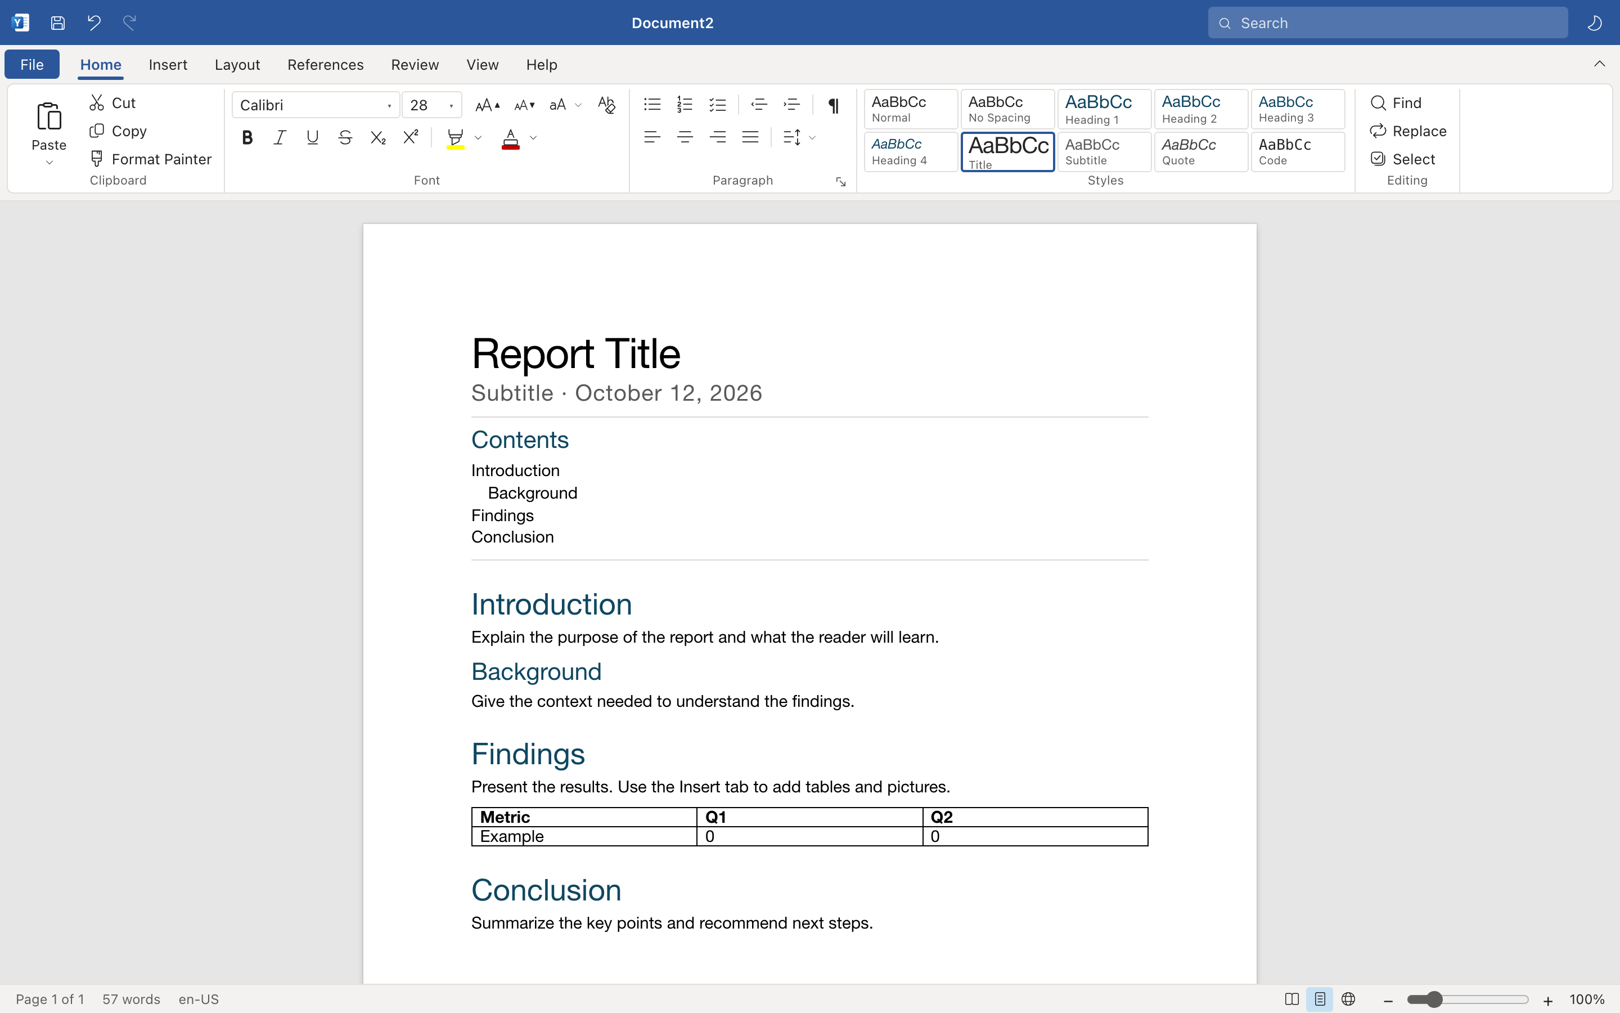
Task: Increase paragraph indent
Action: click(792, 105)
